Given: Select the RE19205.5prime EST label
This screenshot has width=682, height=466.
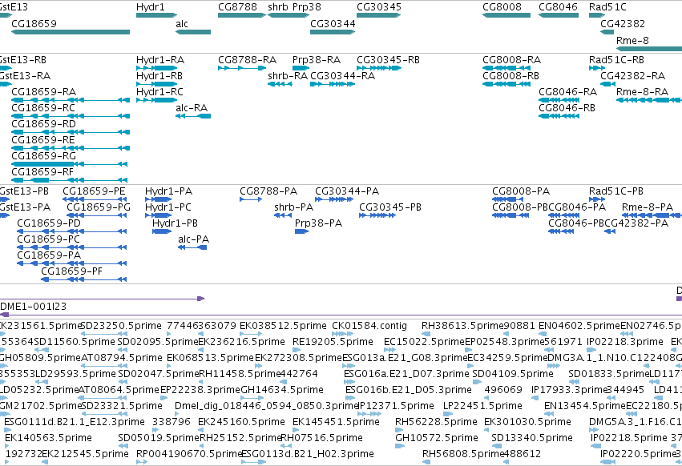Looking at the screenshot, I should 333,342.
